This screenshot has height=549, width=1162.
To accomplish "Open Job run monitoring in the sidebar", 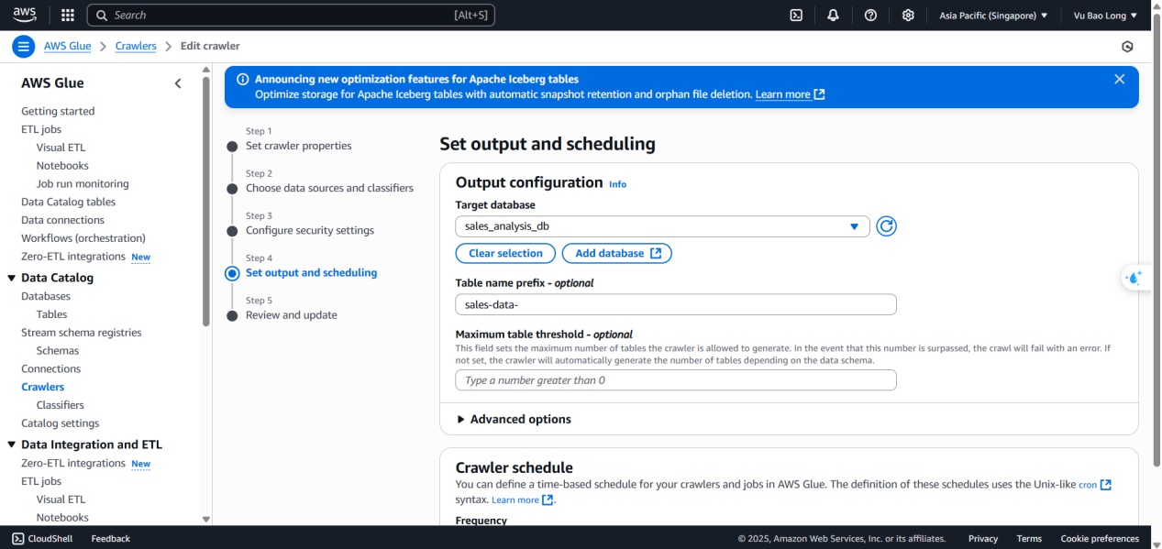I will 83,183.
